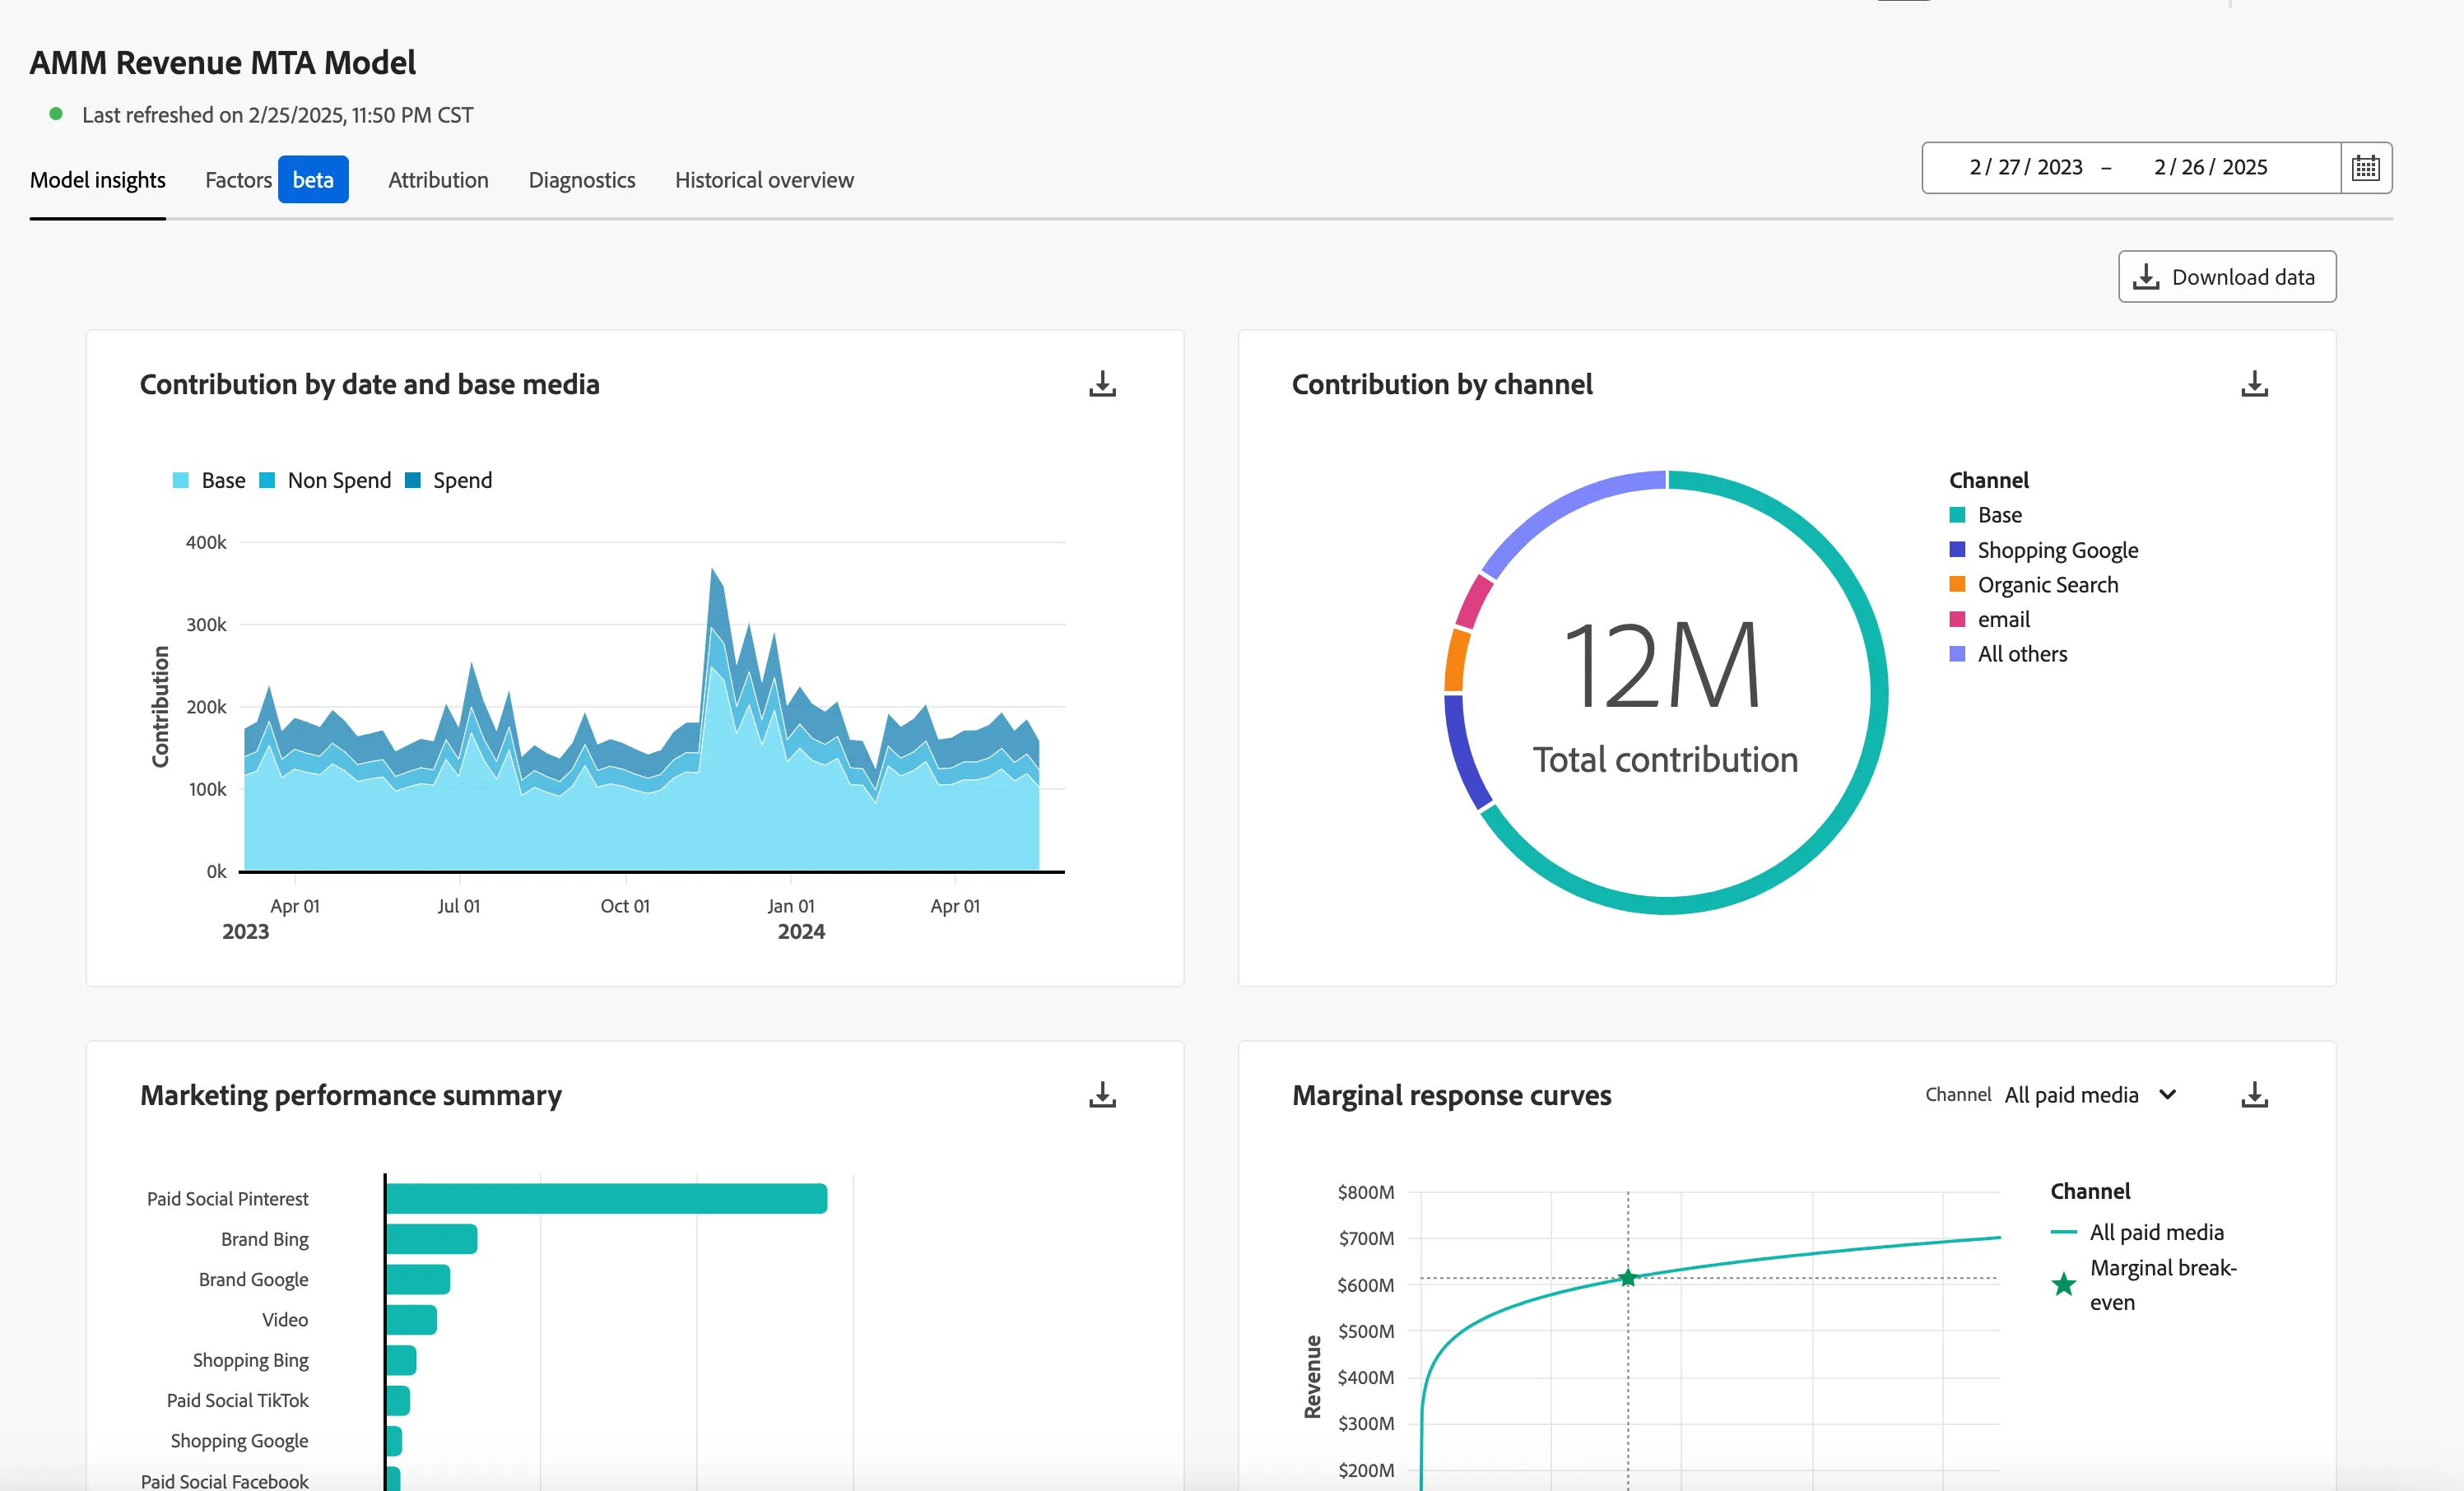The height and width of the screenshot is (1491, 2464).
Task: Click the Paid Social Pinterest bar
Action: coord(606,1198)
